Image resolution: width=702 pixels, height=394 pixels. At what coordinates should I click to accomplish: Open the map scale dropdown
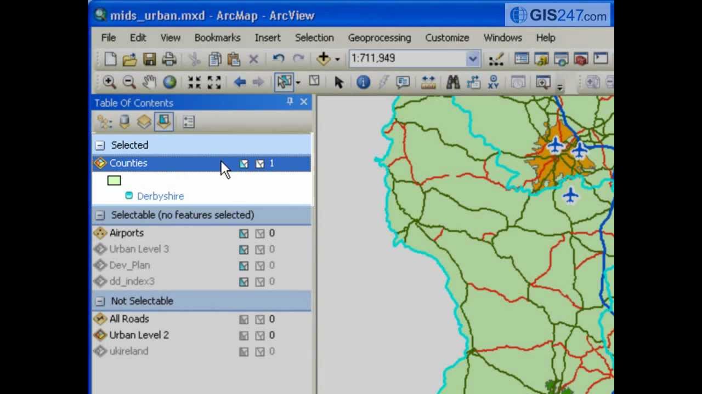point(473,59)
